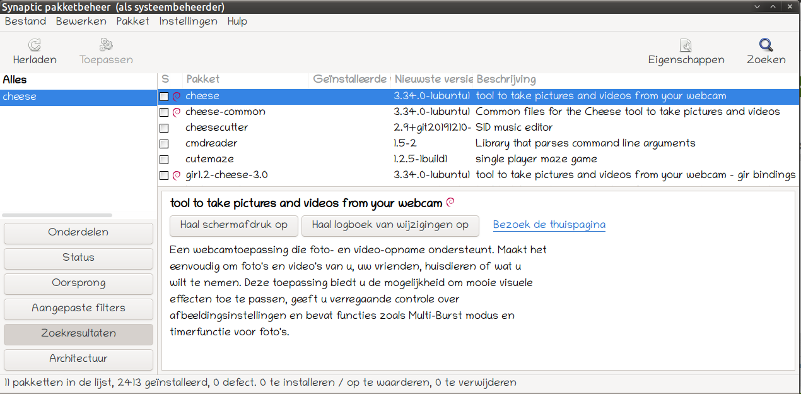Toggle status checkbox for cmdreader
The image size is (801, 394).
(164, 144)
